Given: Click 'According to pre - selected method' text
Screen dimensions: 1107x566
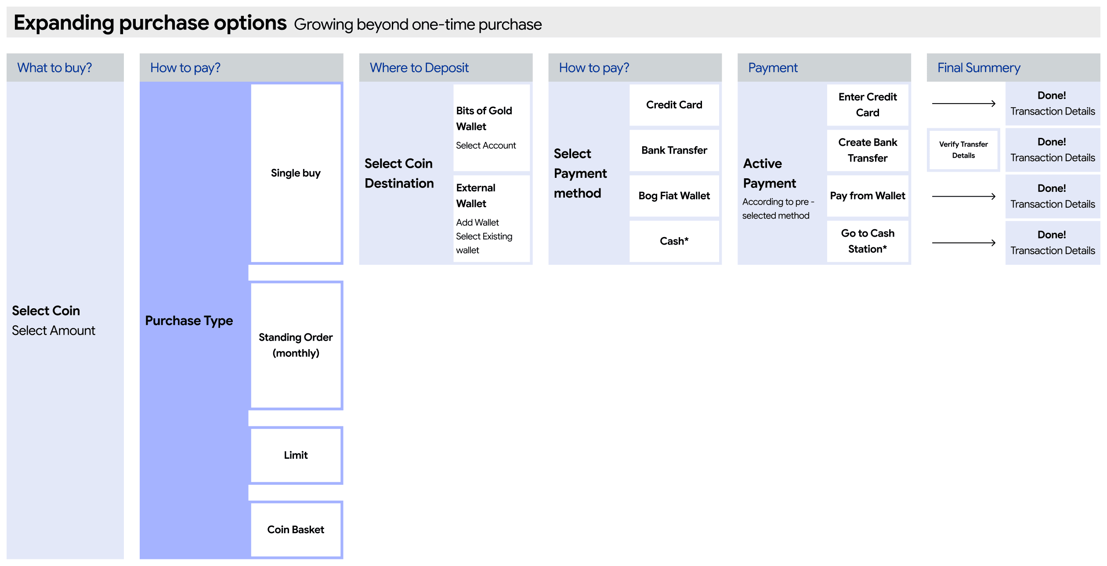Looking at the screenshot, I should (x=778, y=209).
